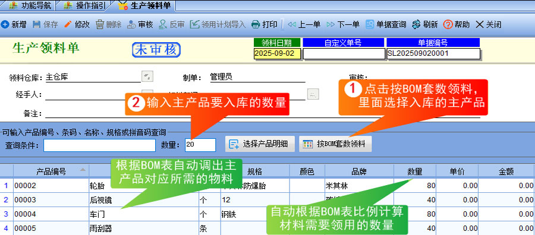The height and width of the screenshot is (235, 535).
Task: Click the 打印 (print) printer icon
Action: [x=256, y=24]
